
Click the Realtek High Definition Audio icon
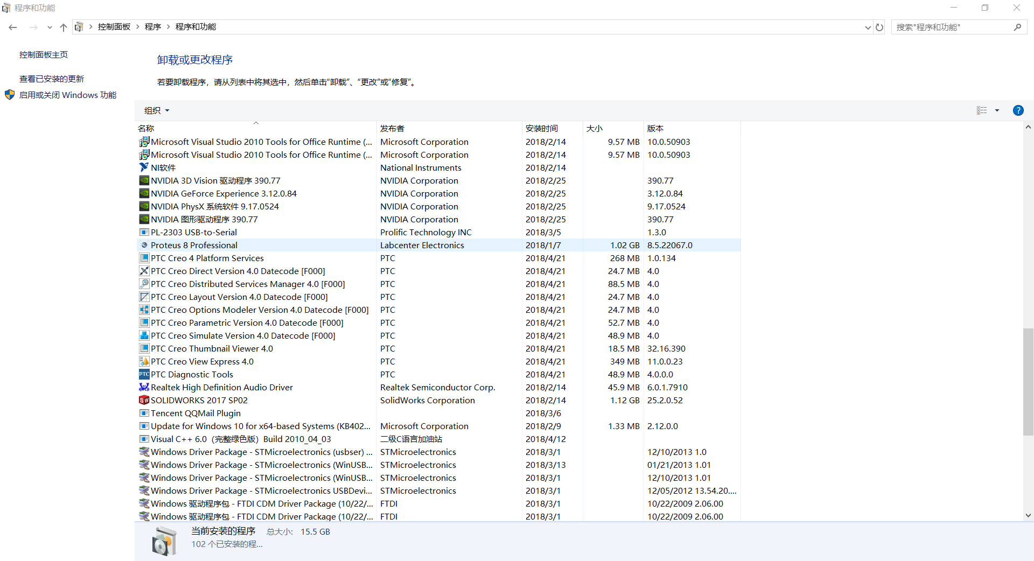pos(144,387)
